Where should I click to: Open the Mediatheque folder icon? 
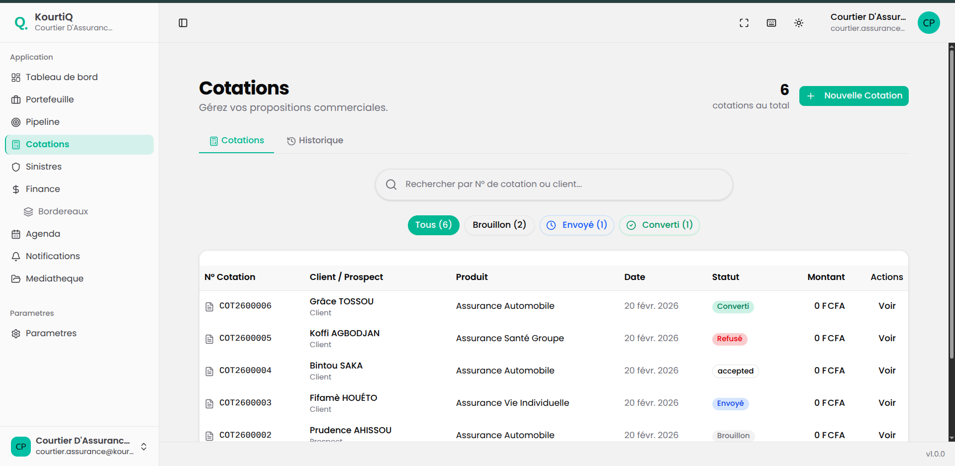(x=15, y=279)
